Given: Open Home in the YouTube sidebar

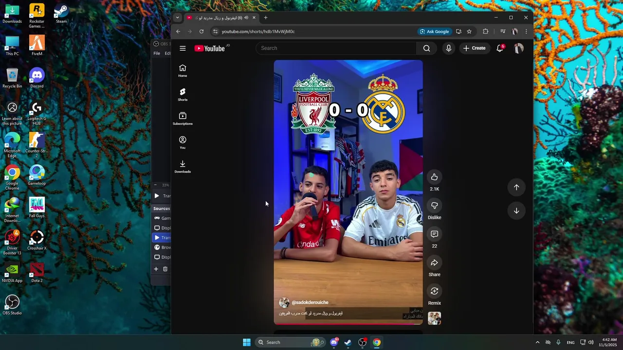Looking at the screenshot, I should [183, 70].
